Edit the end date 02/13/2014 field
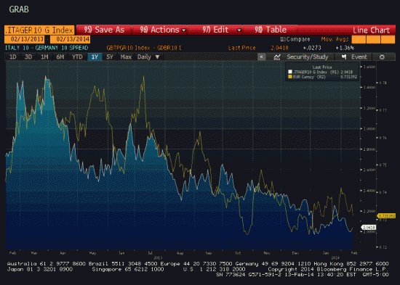Image resolution: width=400 pixels, height=285 pixels. coord(70,39)
